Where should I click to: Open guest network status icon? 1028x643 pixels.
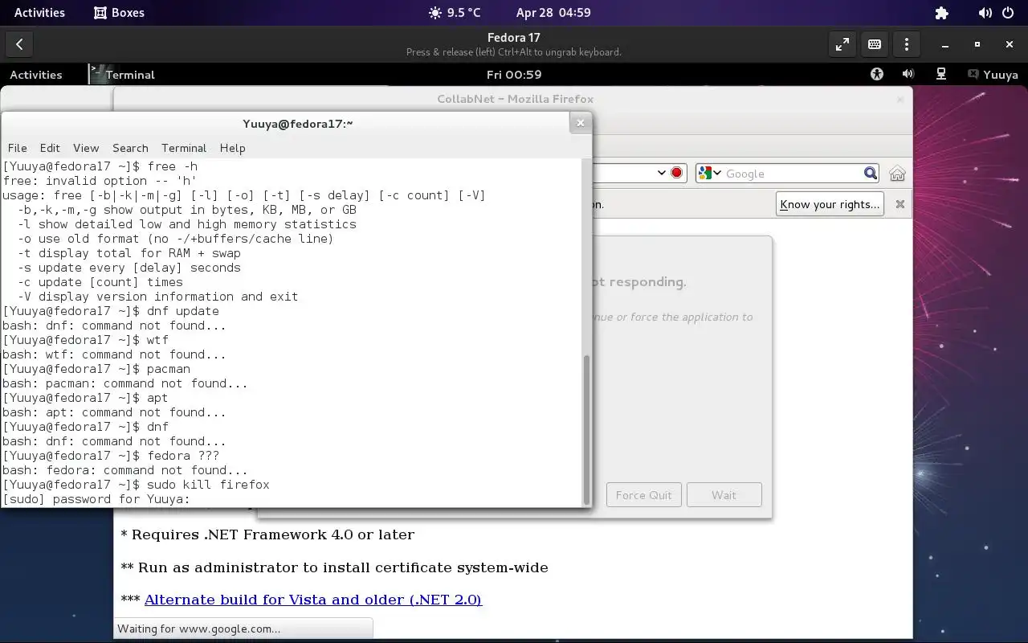point(940,74)
